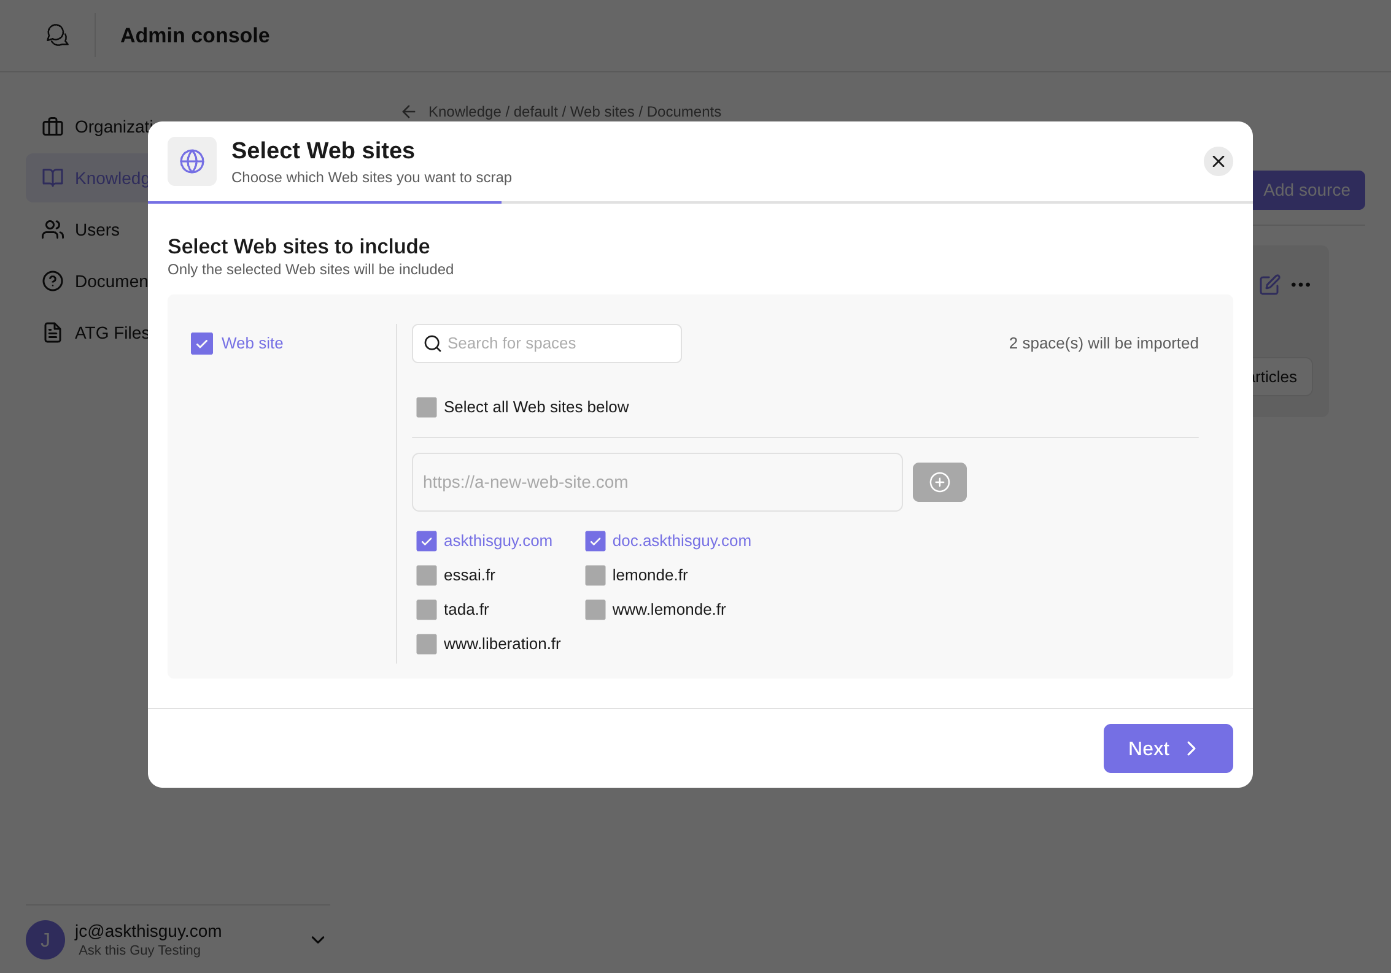Click the plus icon to add a website
Screen dimensions: 1391x973
[x=939, y=482]
